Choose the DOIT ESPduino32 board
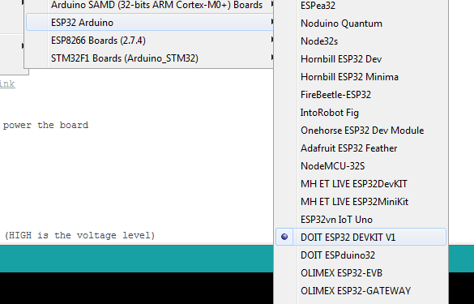This screenshot has height=304, width=474. pos(361,255)
